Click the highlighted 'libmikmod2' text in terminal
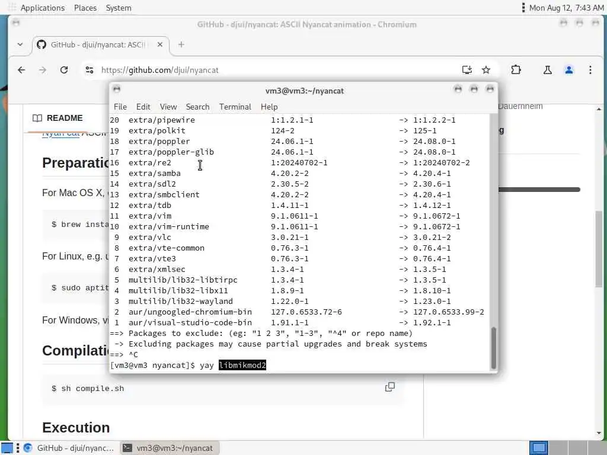Viewport: 607px width, 455px height. 242,365
